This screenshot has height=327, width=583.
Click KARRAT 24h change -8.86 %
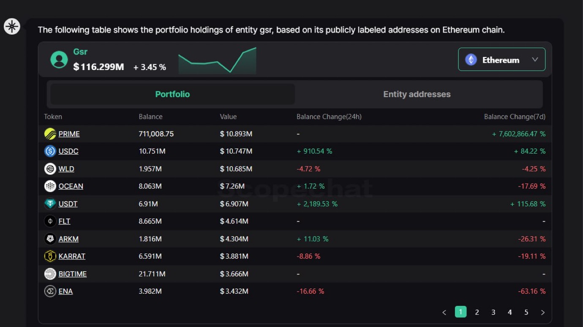click(308, 256)
